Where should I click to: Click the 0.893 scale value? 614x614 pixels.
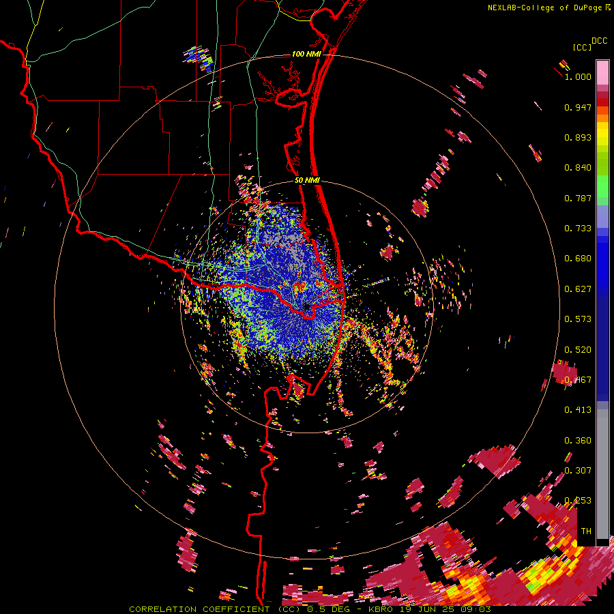click(578, 137)
